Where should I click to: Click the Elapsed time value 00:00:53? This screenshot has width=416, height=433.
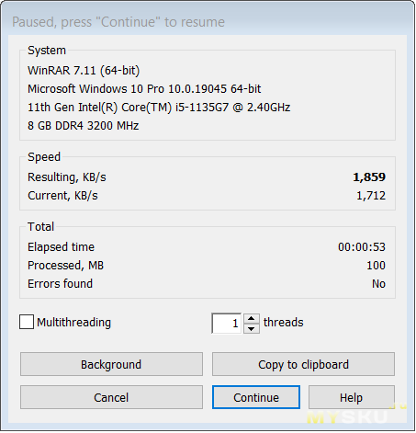click(x=362, y=247)
